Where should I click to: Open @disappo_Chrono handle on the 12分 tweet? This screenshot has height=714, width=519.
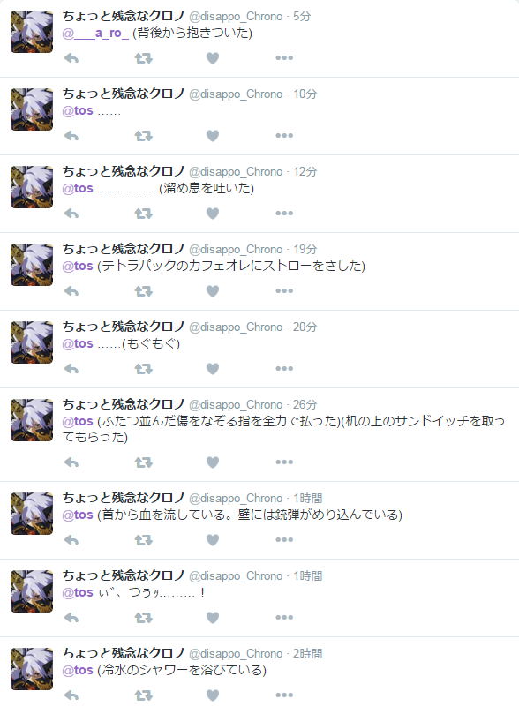pyautogui.click(x=236, y=172)
